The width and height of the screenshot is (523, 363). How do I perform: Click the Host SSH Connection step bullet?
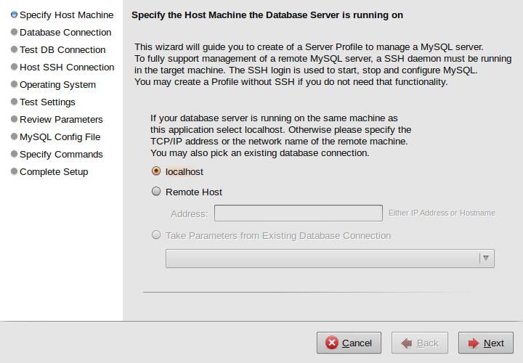coord(14,67)
